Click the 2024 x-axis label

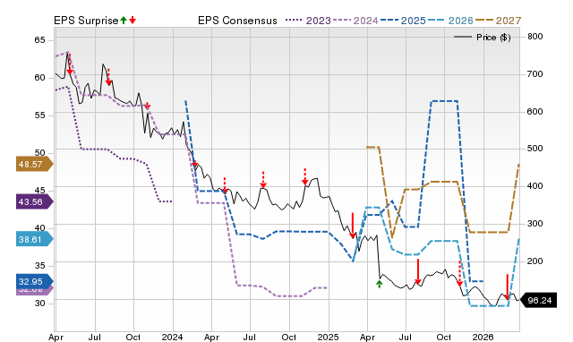172,337
